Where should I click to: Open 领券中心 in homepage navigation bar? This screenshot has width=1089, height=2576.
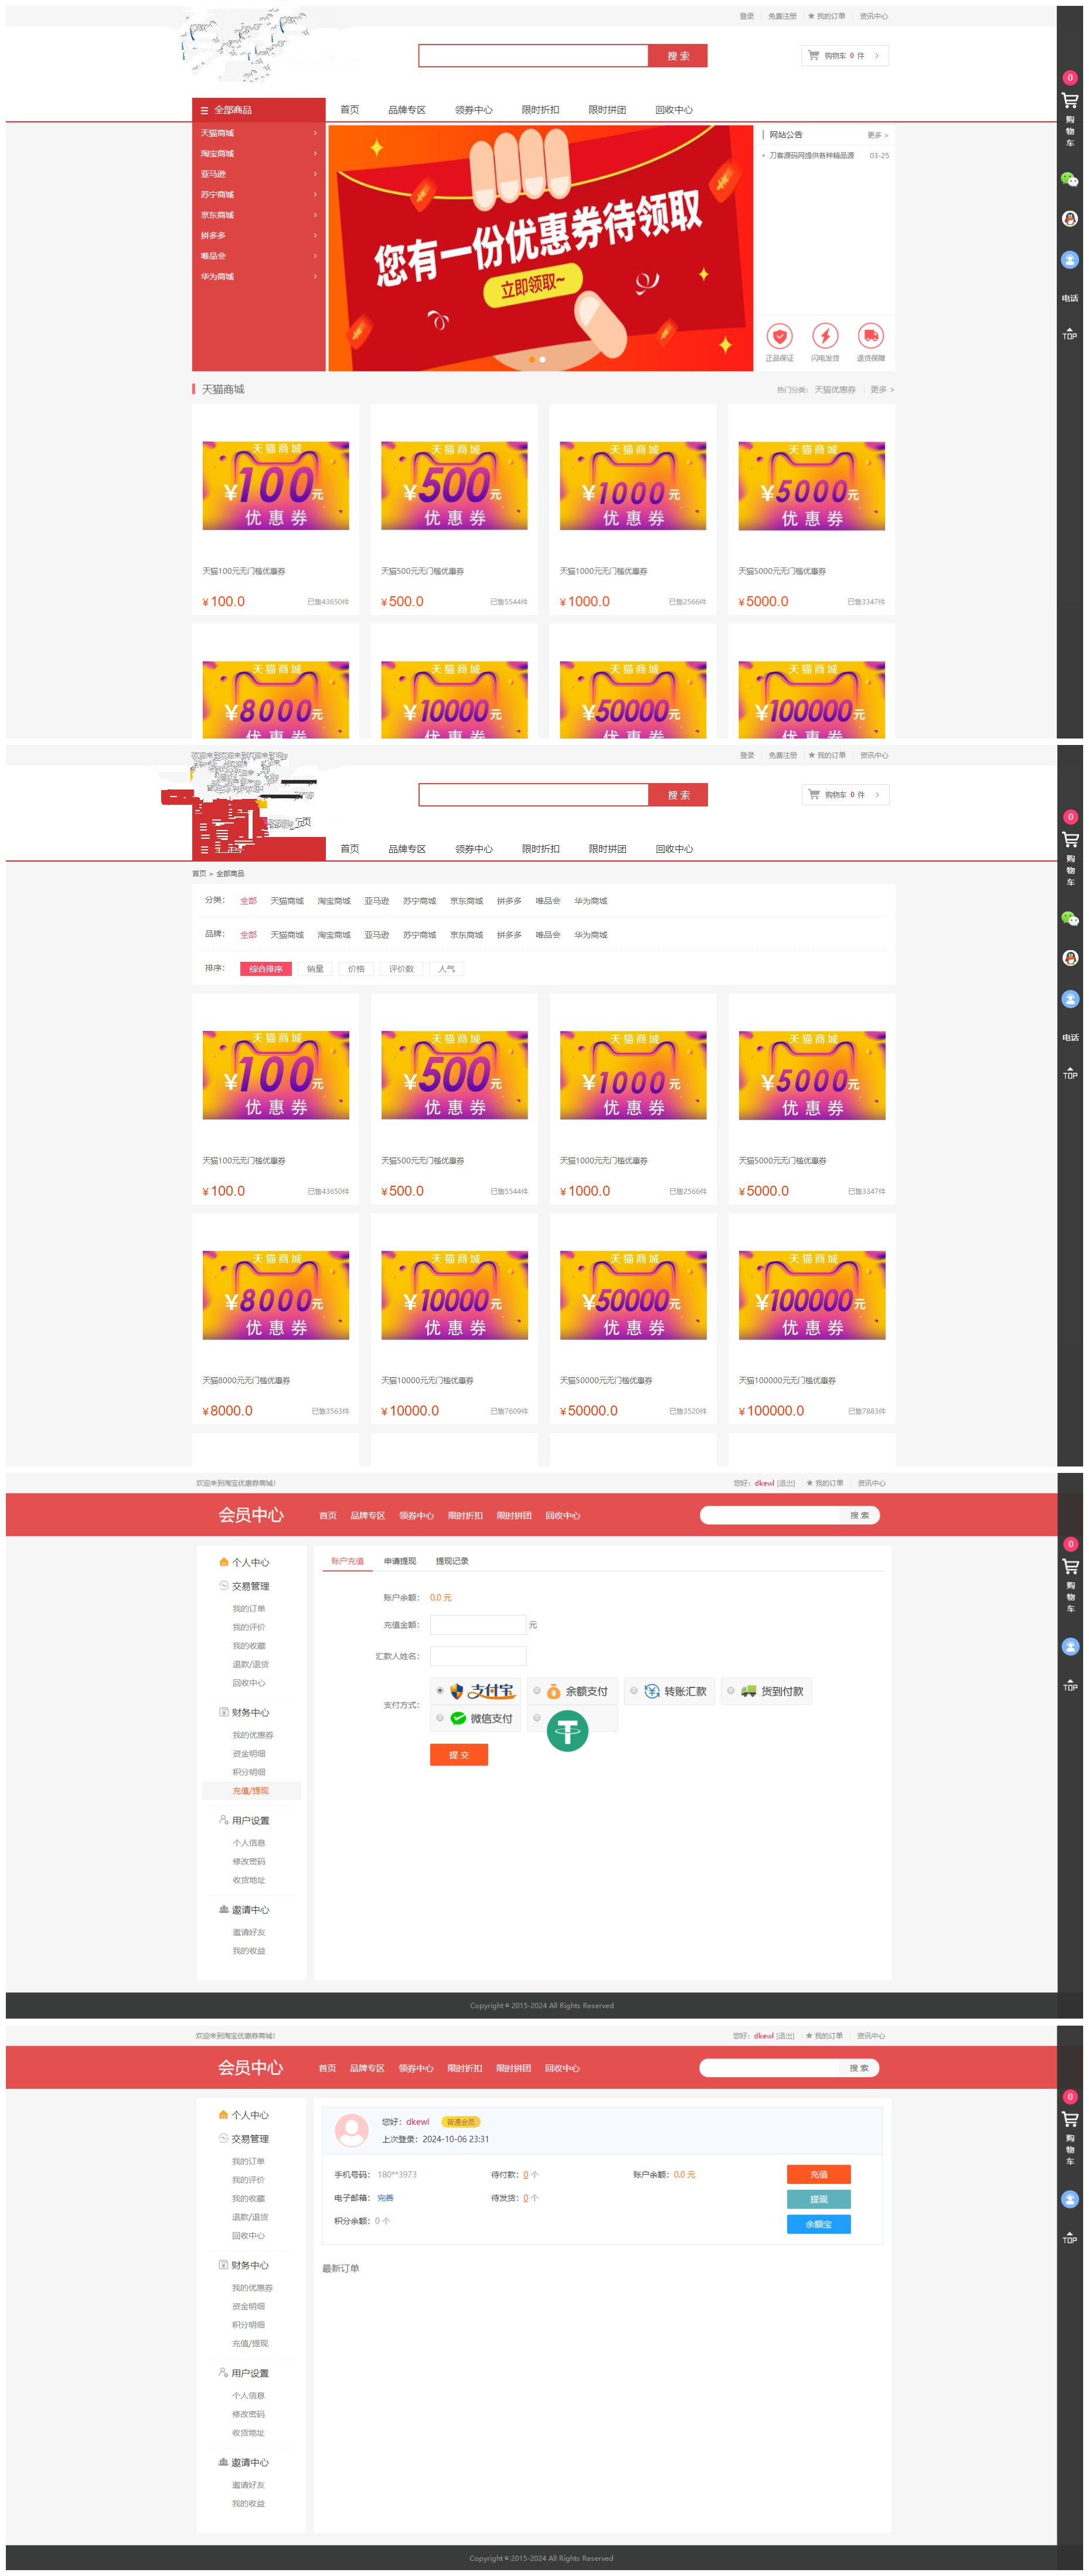(x=473, y=110)
